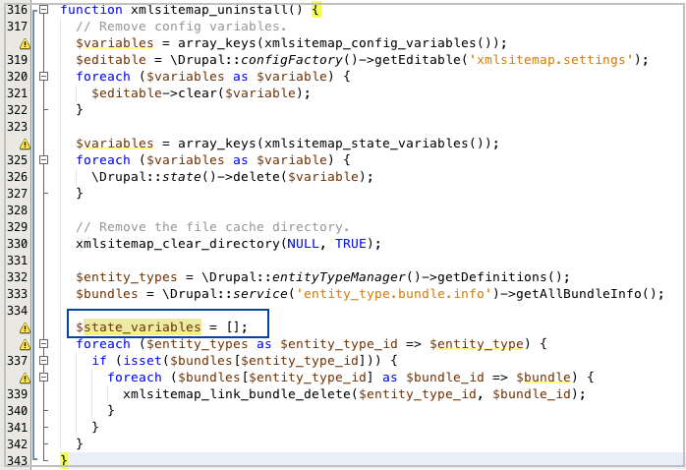Click the xmlsitemap_clear_directory call
Screen dimensions: 686x470
177,243
